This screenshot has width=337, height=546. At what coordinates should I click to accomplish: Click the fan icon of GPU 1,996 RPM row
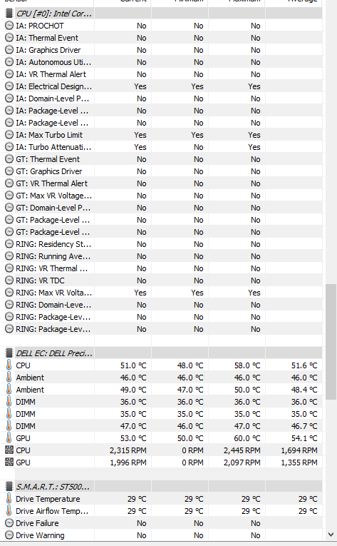9,462
